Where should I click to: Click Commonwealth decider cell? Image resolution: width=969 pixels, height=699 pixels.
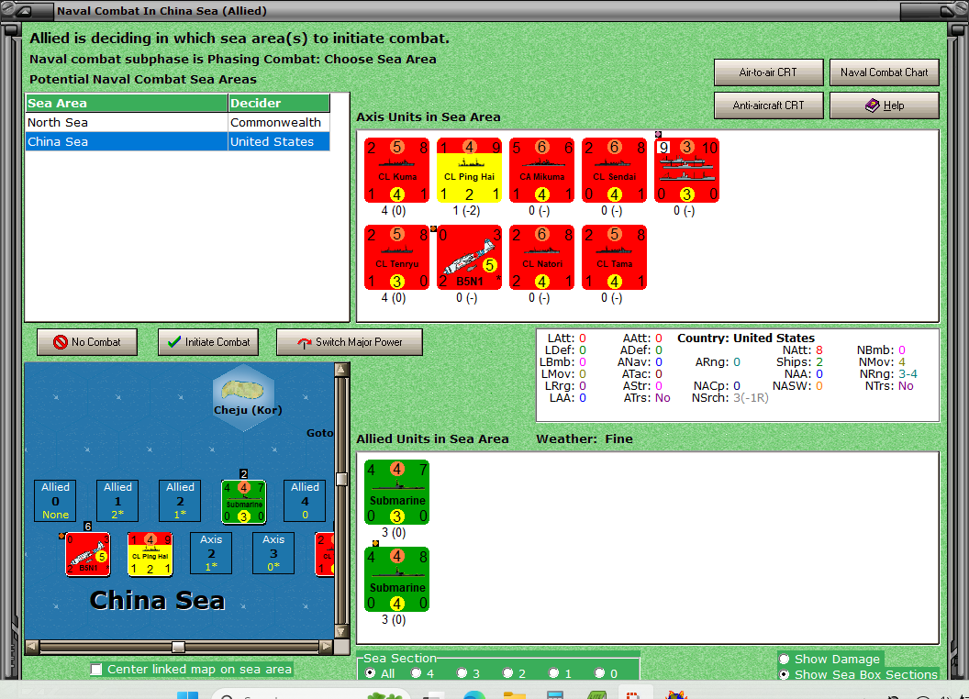(279, 122)
